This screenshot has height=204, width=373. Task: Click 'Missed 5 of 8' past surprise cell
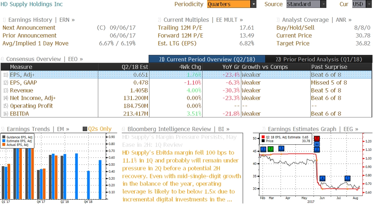pos(329,83)
